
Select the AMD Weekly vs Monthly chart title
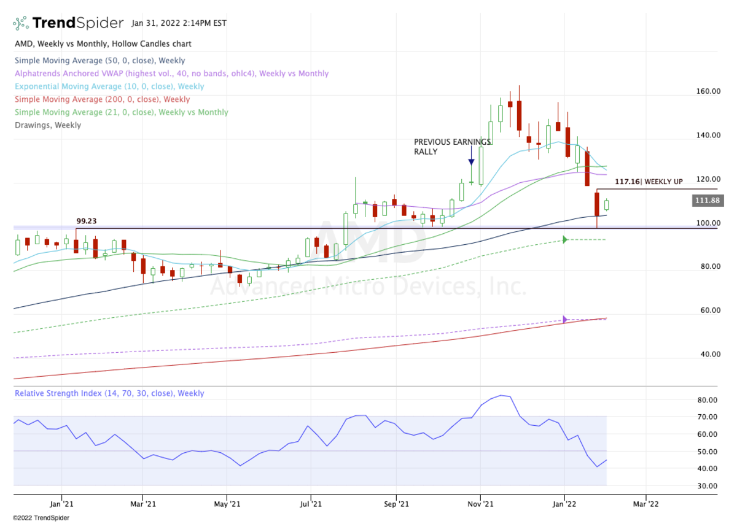click(103, 44)
